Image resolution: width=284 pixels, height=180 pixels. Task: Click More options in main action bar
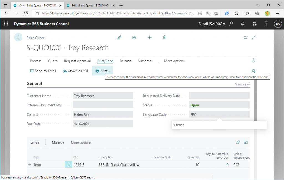[x=174, y=61]
